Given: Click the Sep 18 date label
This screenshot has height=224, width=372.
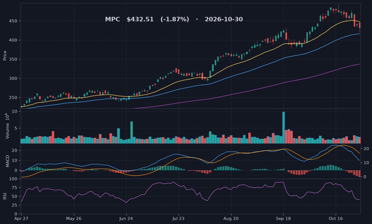Looking at the screenshot, I should tap(283, 218).
